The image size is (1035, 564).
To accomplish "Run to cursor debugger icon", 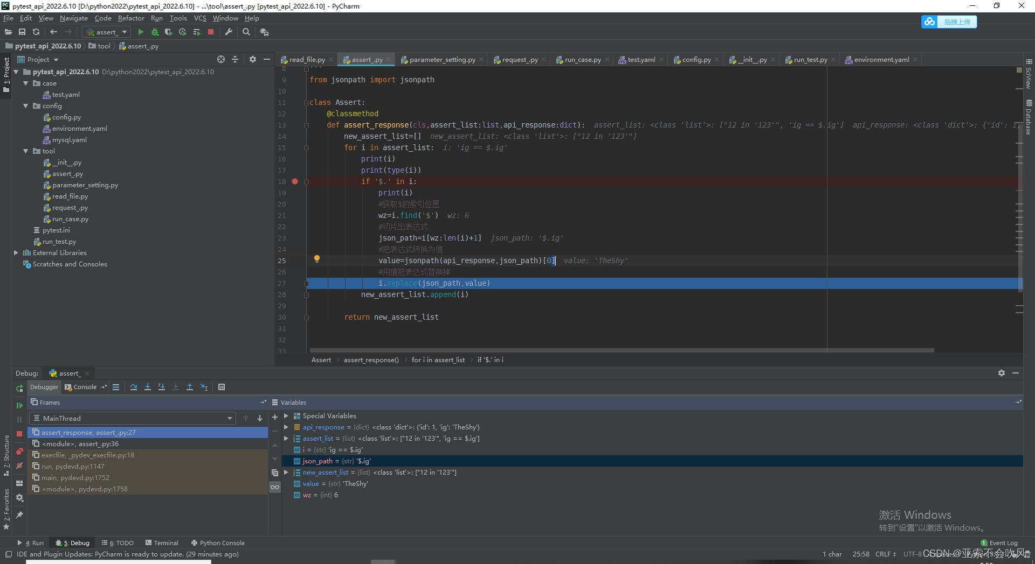I will (204, 387).
